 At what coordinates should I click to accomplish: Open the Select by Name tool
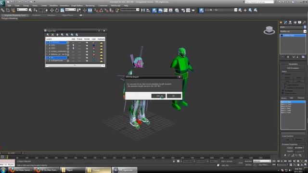(x=35, y=10)
